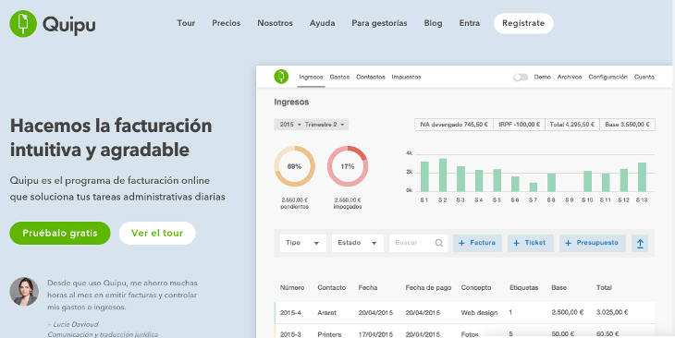Switch to the Gastos tab
This screenshot has width=675, height=338.
(339, 77)
